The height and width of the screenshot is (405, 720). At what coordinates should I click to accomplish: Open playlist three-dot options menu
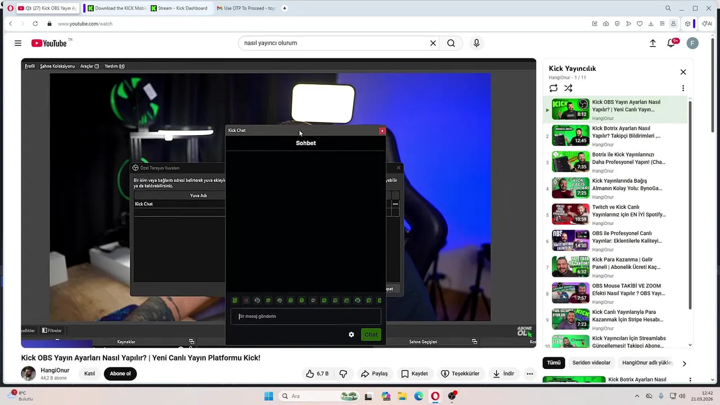(x=683, y=88)
